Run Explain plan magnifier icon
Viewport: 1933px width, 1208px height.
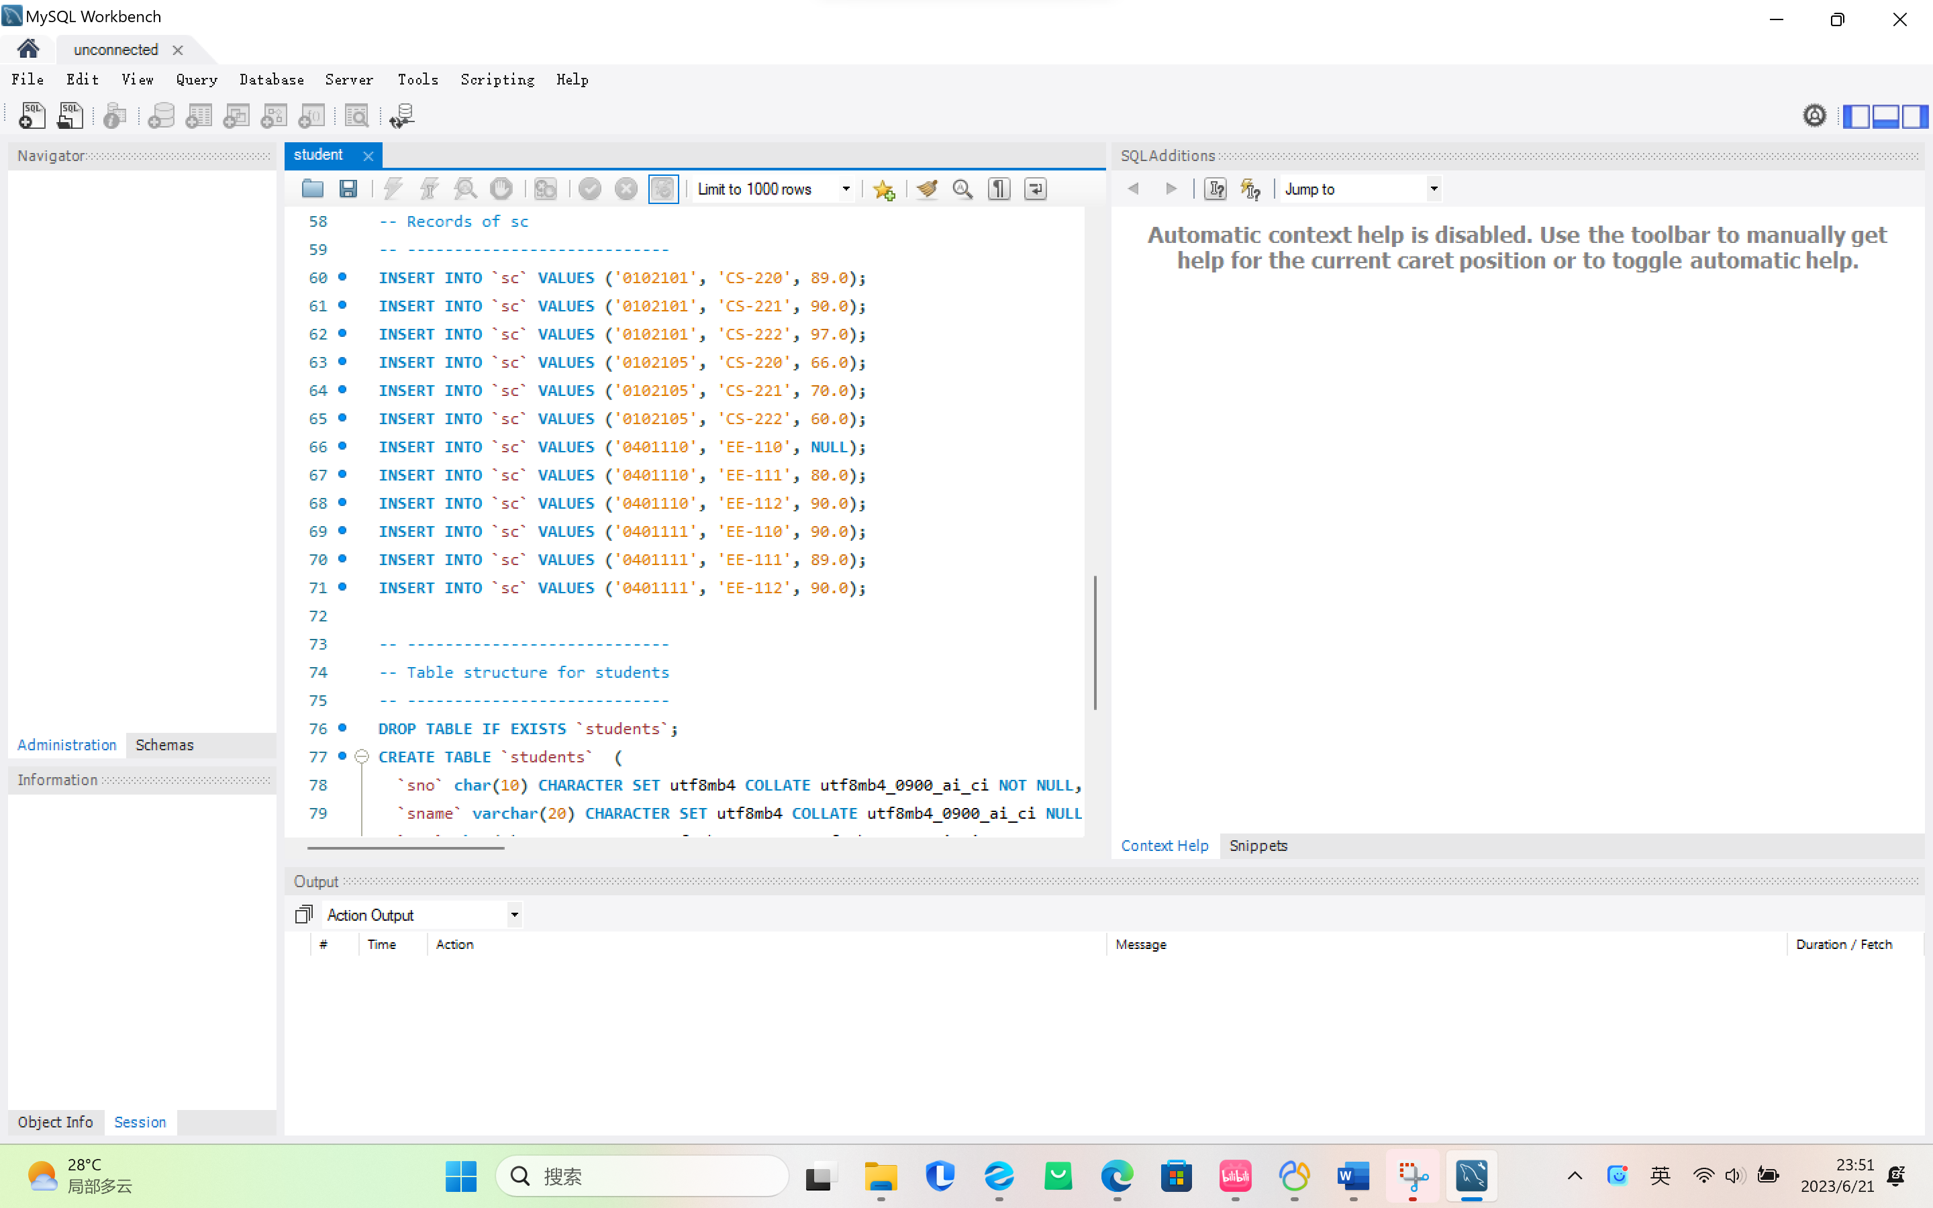465,189
